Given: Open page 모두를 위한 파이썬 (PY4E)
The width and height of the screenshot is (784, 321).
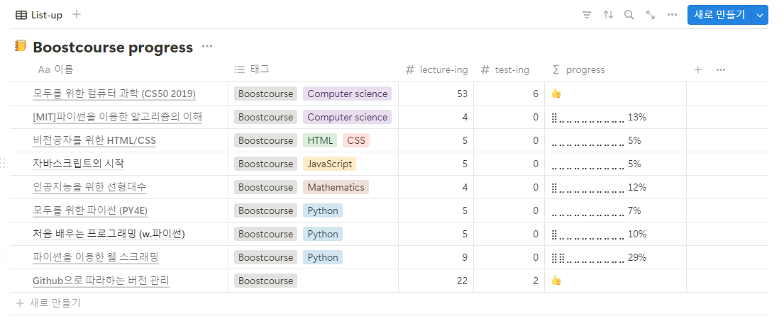Looking at the screenshot, I should tap(90, 210).
